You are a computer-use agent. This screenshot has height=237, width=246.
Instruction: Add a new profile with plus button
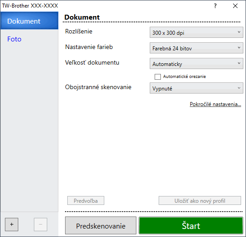point(12,224)
